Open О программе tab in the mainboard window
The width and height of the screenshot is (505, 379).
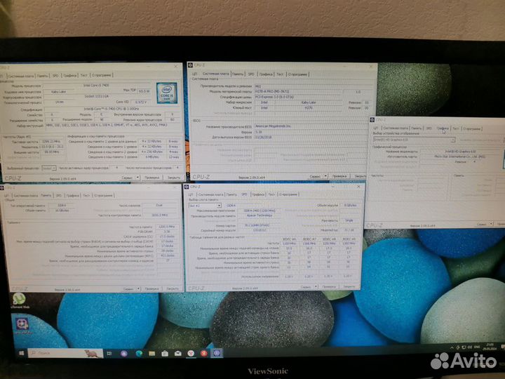coord(297,74)
